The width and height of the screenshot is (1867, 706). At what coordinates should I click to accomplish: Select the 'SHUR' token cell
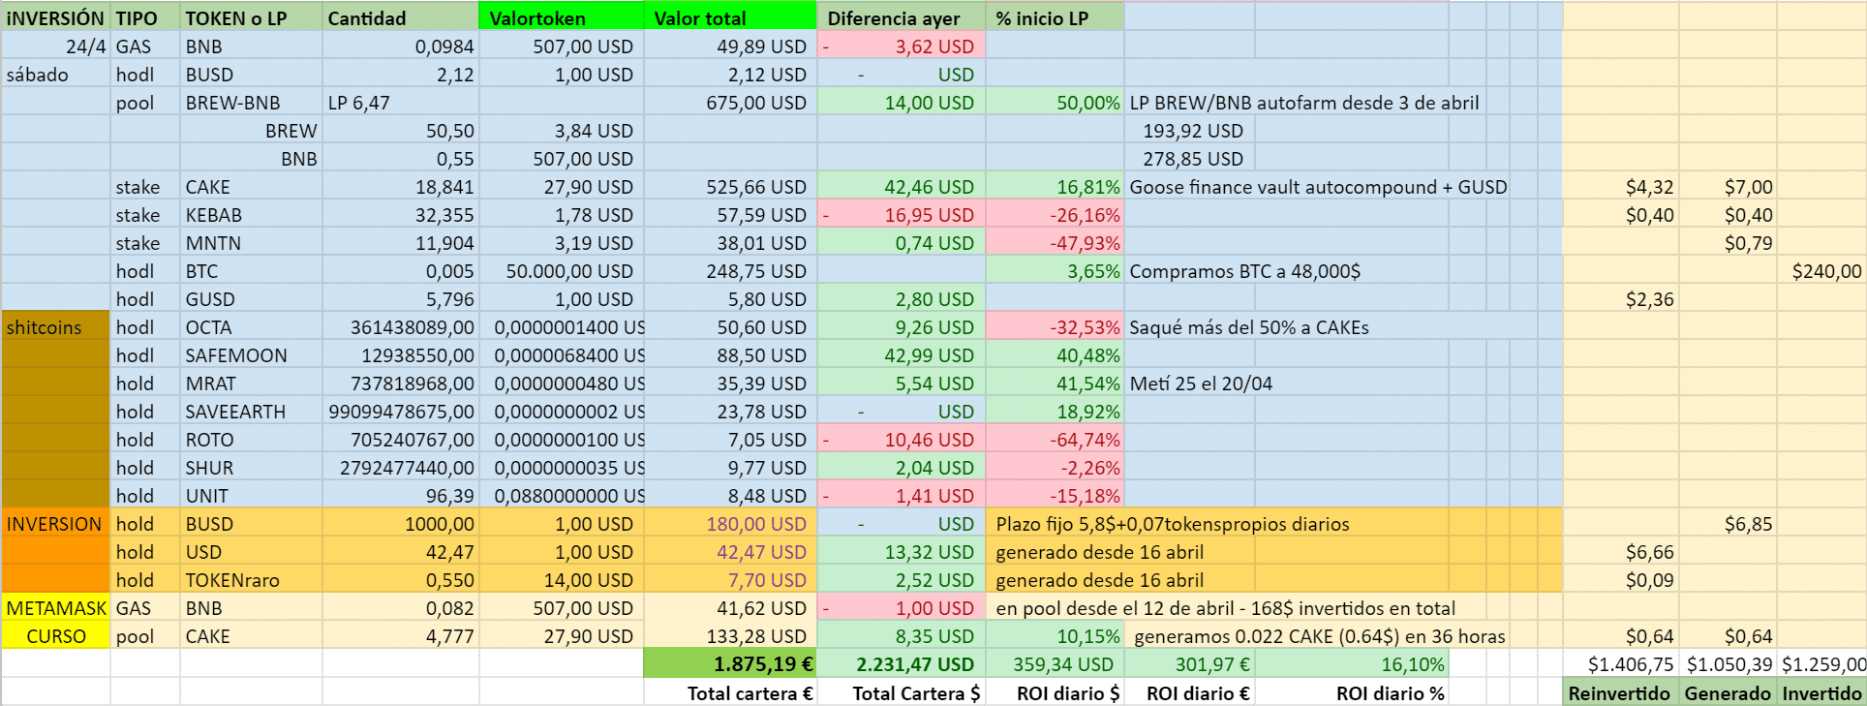click(x=251, y=467)
